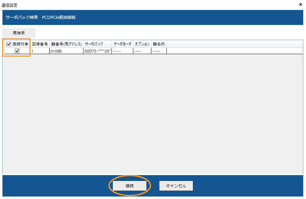Image resolution: width=306 pixels, height=199 pixels.
Task: Close the 通信設定 dialog with the X
Action: [300, 5]
